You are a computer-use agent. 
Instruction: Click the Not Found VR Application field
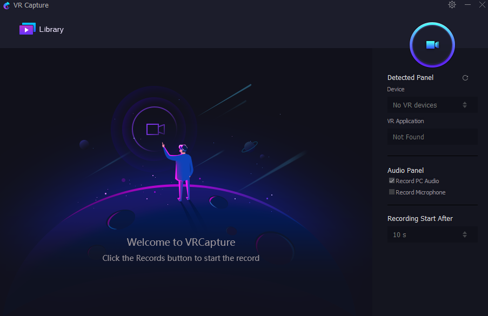[x=432, y=137]
